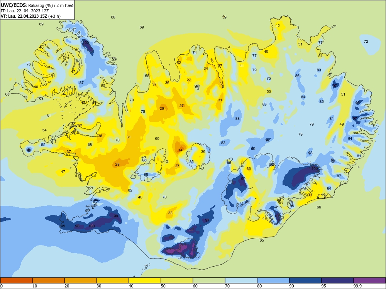The width and height of the screenshot is (386, 289).
Task: Click the map value '91'
Action: click(x=350, y=139)
